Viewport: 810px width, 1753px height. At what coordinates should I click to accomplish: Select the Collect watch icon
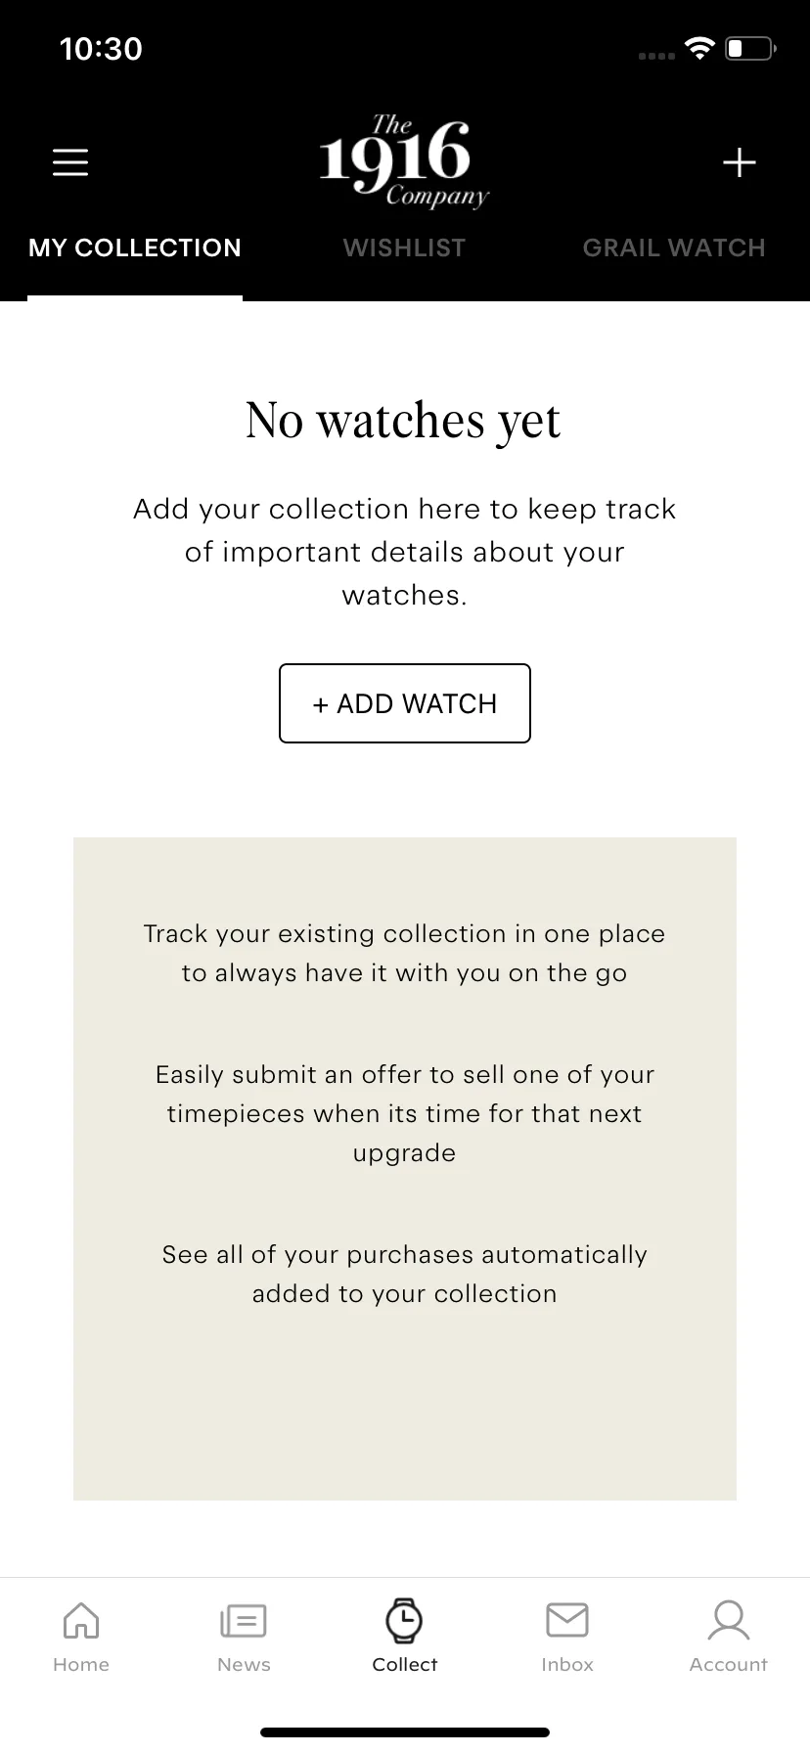click(404, 1620)
